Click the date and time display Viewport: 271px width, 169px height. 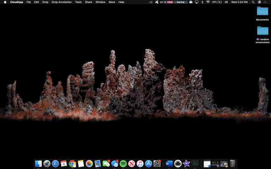pyautogui.click(x=240, y=2)
